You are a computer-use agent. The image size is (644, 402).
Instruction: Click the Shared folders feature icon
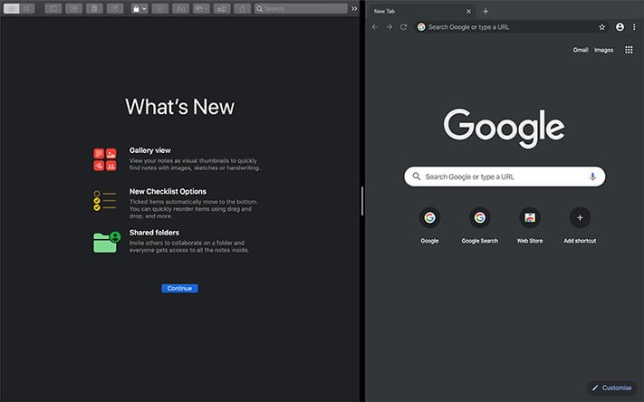click(x=107, y=242)
